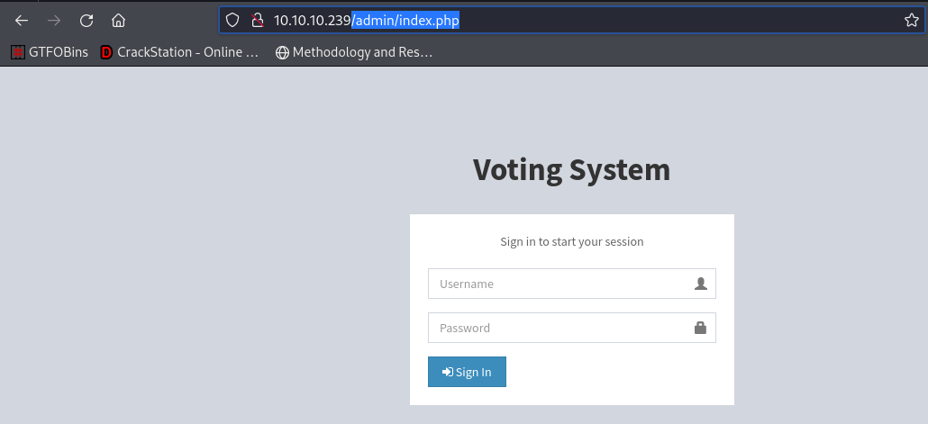Image resolution: width=928 pixels, height=424 pixels.
Task: Open the Methodology and Res… bookmark
Action: click(354, 52)
